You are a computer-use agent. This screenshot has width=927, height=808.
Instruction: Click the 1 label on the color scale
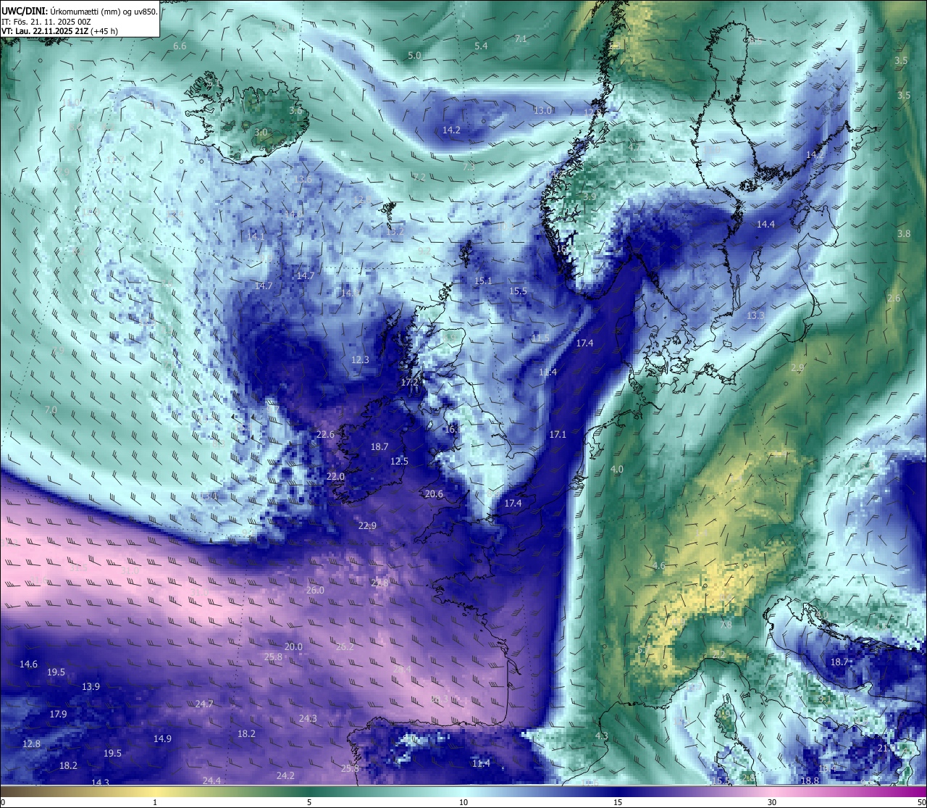(155, 802)
